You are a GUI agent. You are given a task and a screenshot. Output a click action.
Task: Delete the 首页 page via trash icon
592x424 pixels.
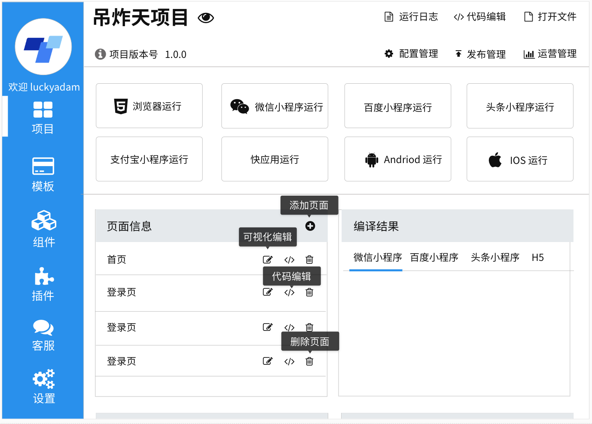click(309, 259)
